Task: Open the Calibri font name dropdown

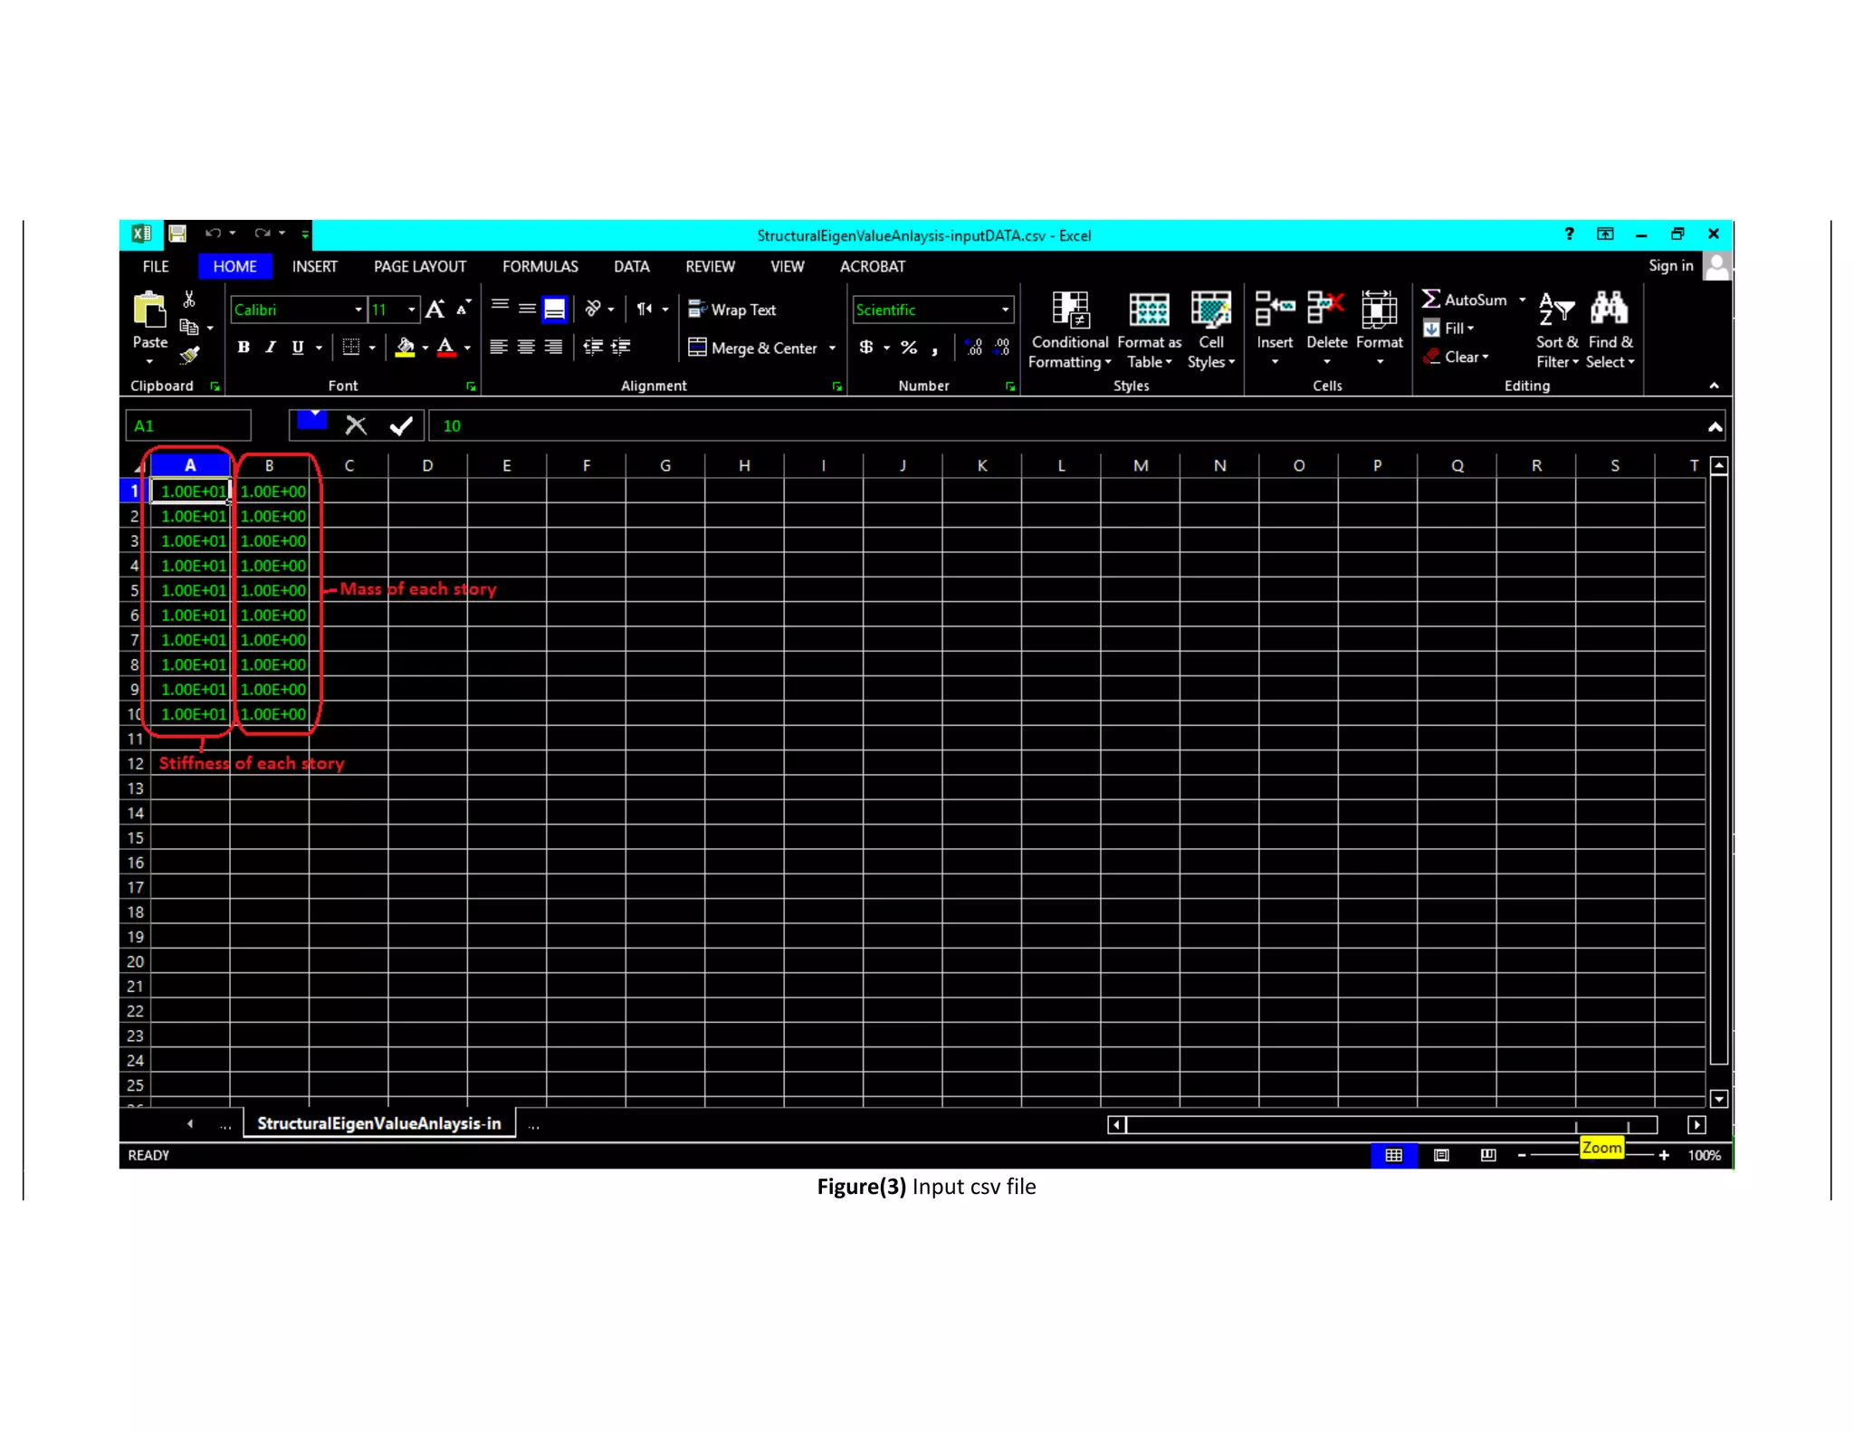Action: click(x=358, y=310)
